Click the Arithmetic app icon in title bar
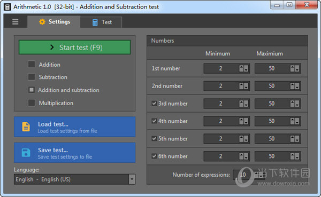The image size is (321, 197). pyautogui.click(x=7, y=7)
